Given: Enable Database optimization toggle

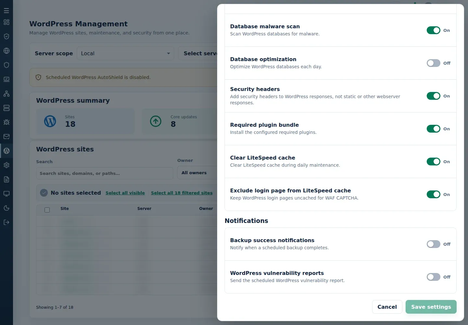Looking at the screenshot, I should tap(434, 63).
